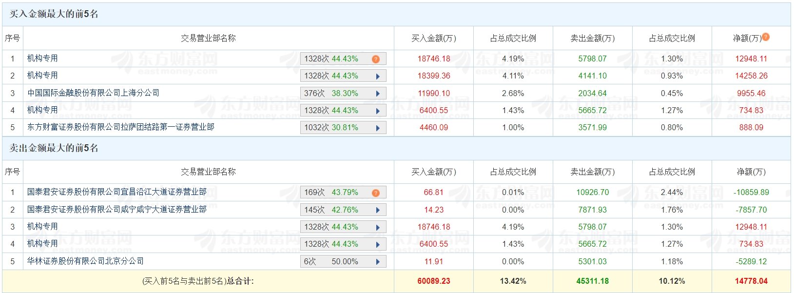Select net value 14258.26
The height and width of the screenshot is (293, 794).
[751, 76]
